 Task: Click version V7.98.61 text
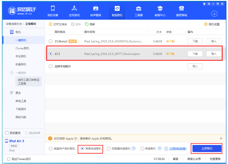tap(159, 159)
